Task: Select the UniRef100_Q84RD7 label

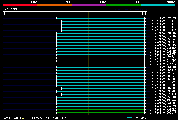Action: (163, 61)
